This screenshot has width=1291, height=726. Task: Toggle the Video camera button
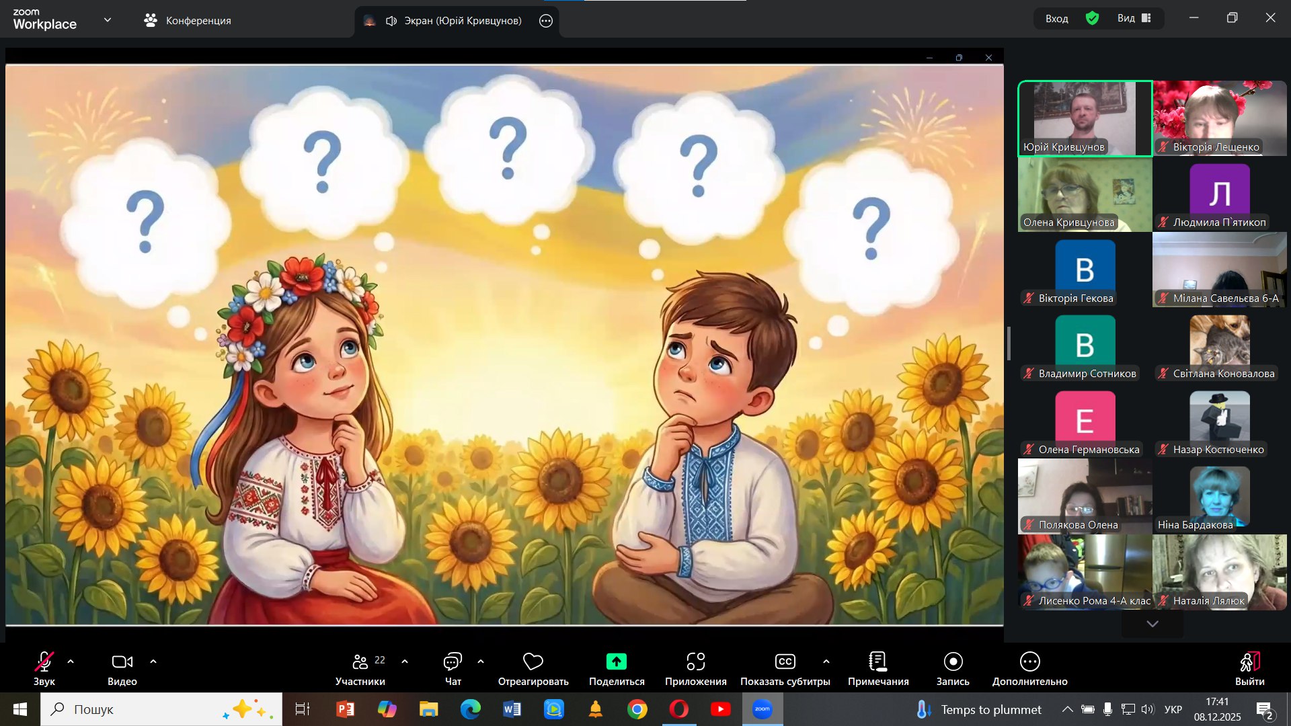point(122,662)
